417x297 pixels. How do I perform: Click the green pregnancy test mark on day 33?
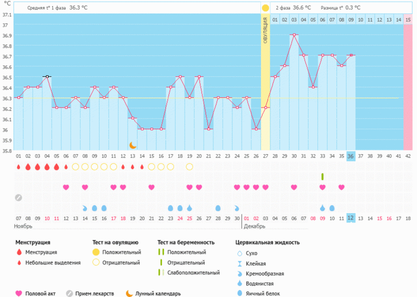[x=322, y=176]
